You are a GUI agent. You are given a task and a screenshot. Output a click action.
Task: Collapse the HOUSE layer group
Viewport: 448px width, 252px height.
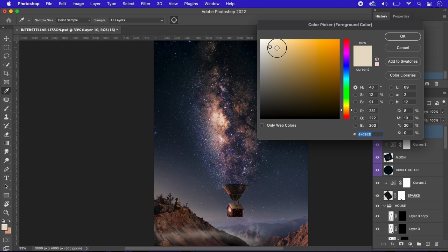(384, 206)
